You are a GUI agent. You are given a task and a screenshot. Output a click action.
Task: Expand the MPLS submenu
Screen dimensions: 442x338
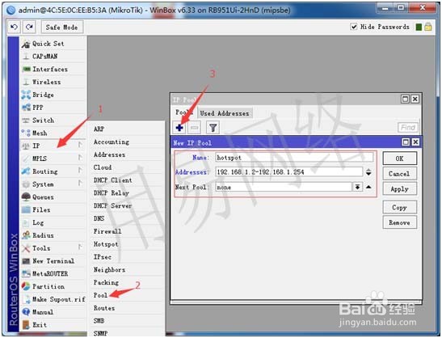pyautogui.click(x=53, y=158)
